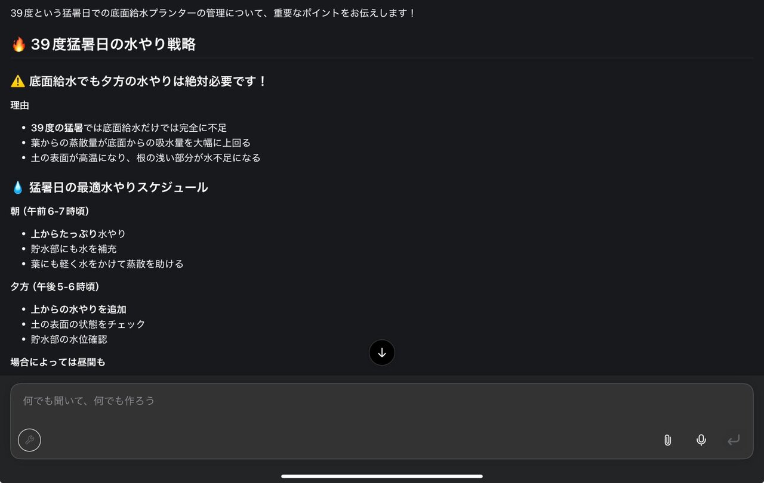Image resolution: width=764 pixels, height=483 pixels.
Task: Click the 場合によっては昼間も subheading
Action: click(58, 362)
